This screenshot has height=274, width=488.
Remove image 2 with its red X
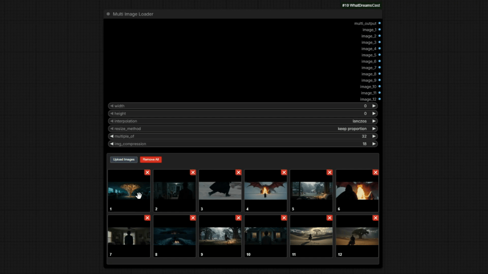[x=193, y=172]
